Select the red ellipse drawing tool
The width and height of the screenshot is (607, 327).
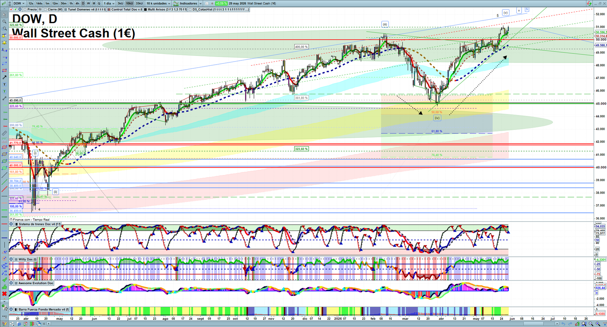point(5,147)
